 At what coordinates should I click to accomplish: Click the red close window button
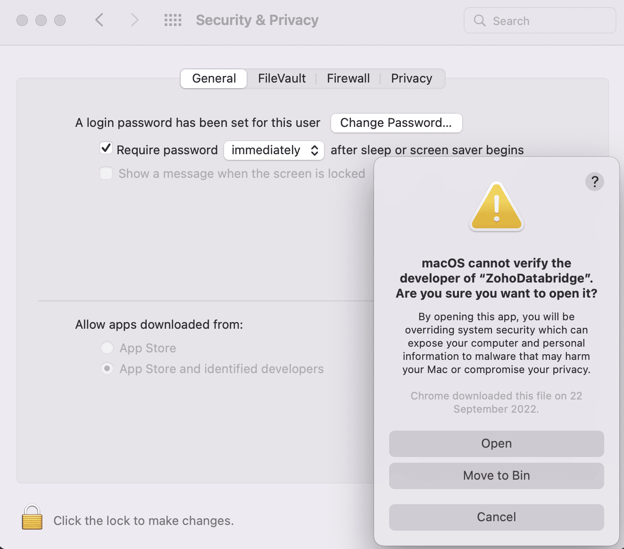click(22, 20)
